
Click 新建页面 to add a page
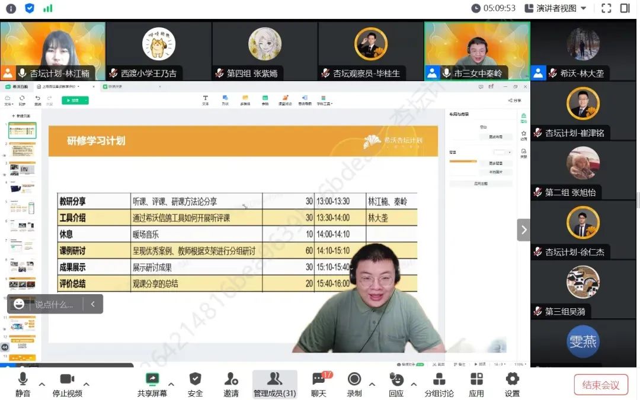[21, 116]
